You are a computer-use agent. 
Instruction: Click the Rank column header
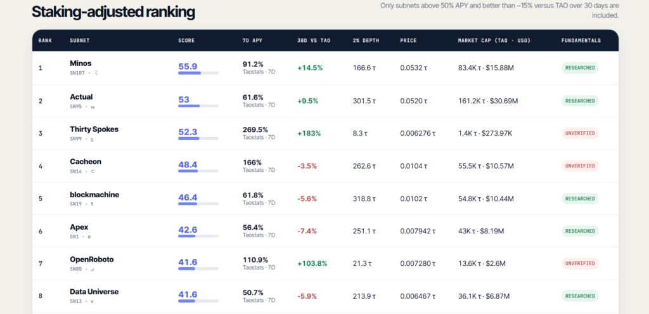click(44, 41)
